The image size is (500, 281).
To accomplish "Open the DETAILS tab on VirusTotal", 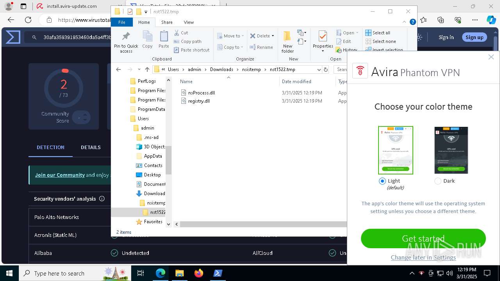I will point(91,147).
